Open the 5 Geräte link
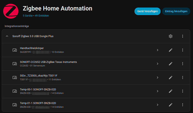193x113 pixels. pyautogui.click(x=28, y=16)
